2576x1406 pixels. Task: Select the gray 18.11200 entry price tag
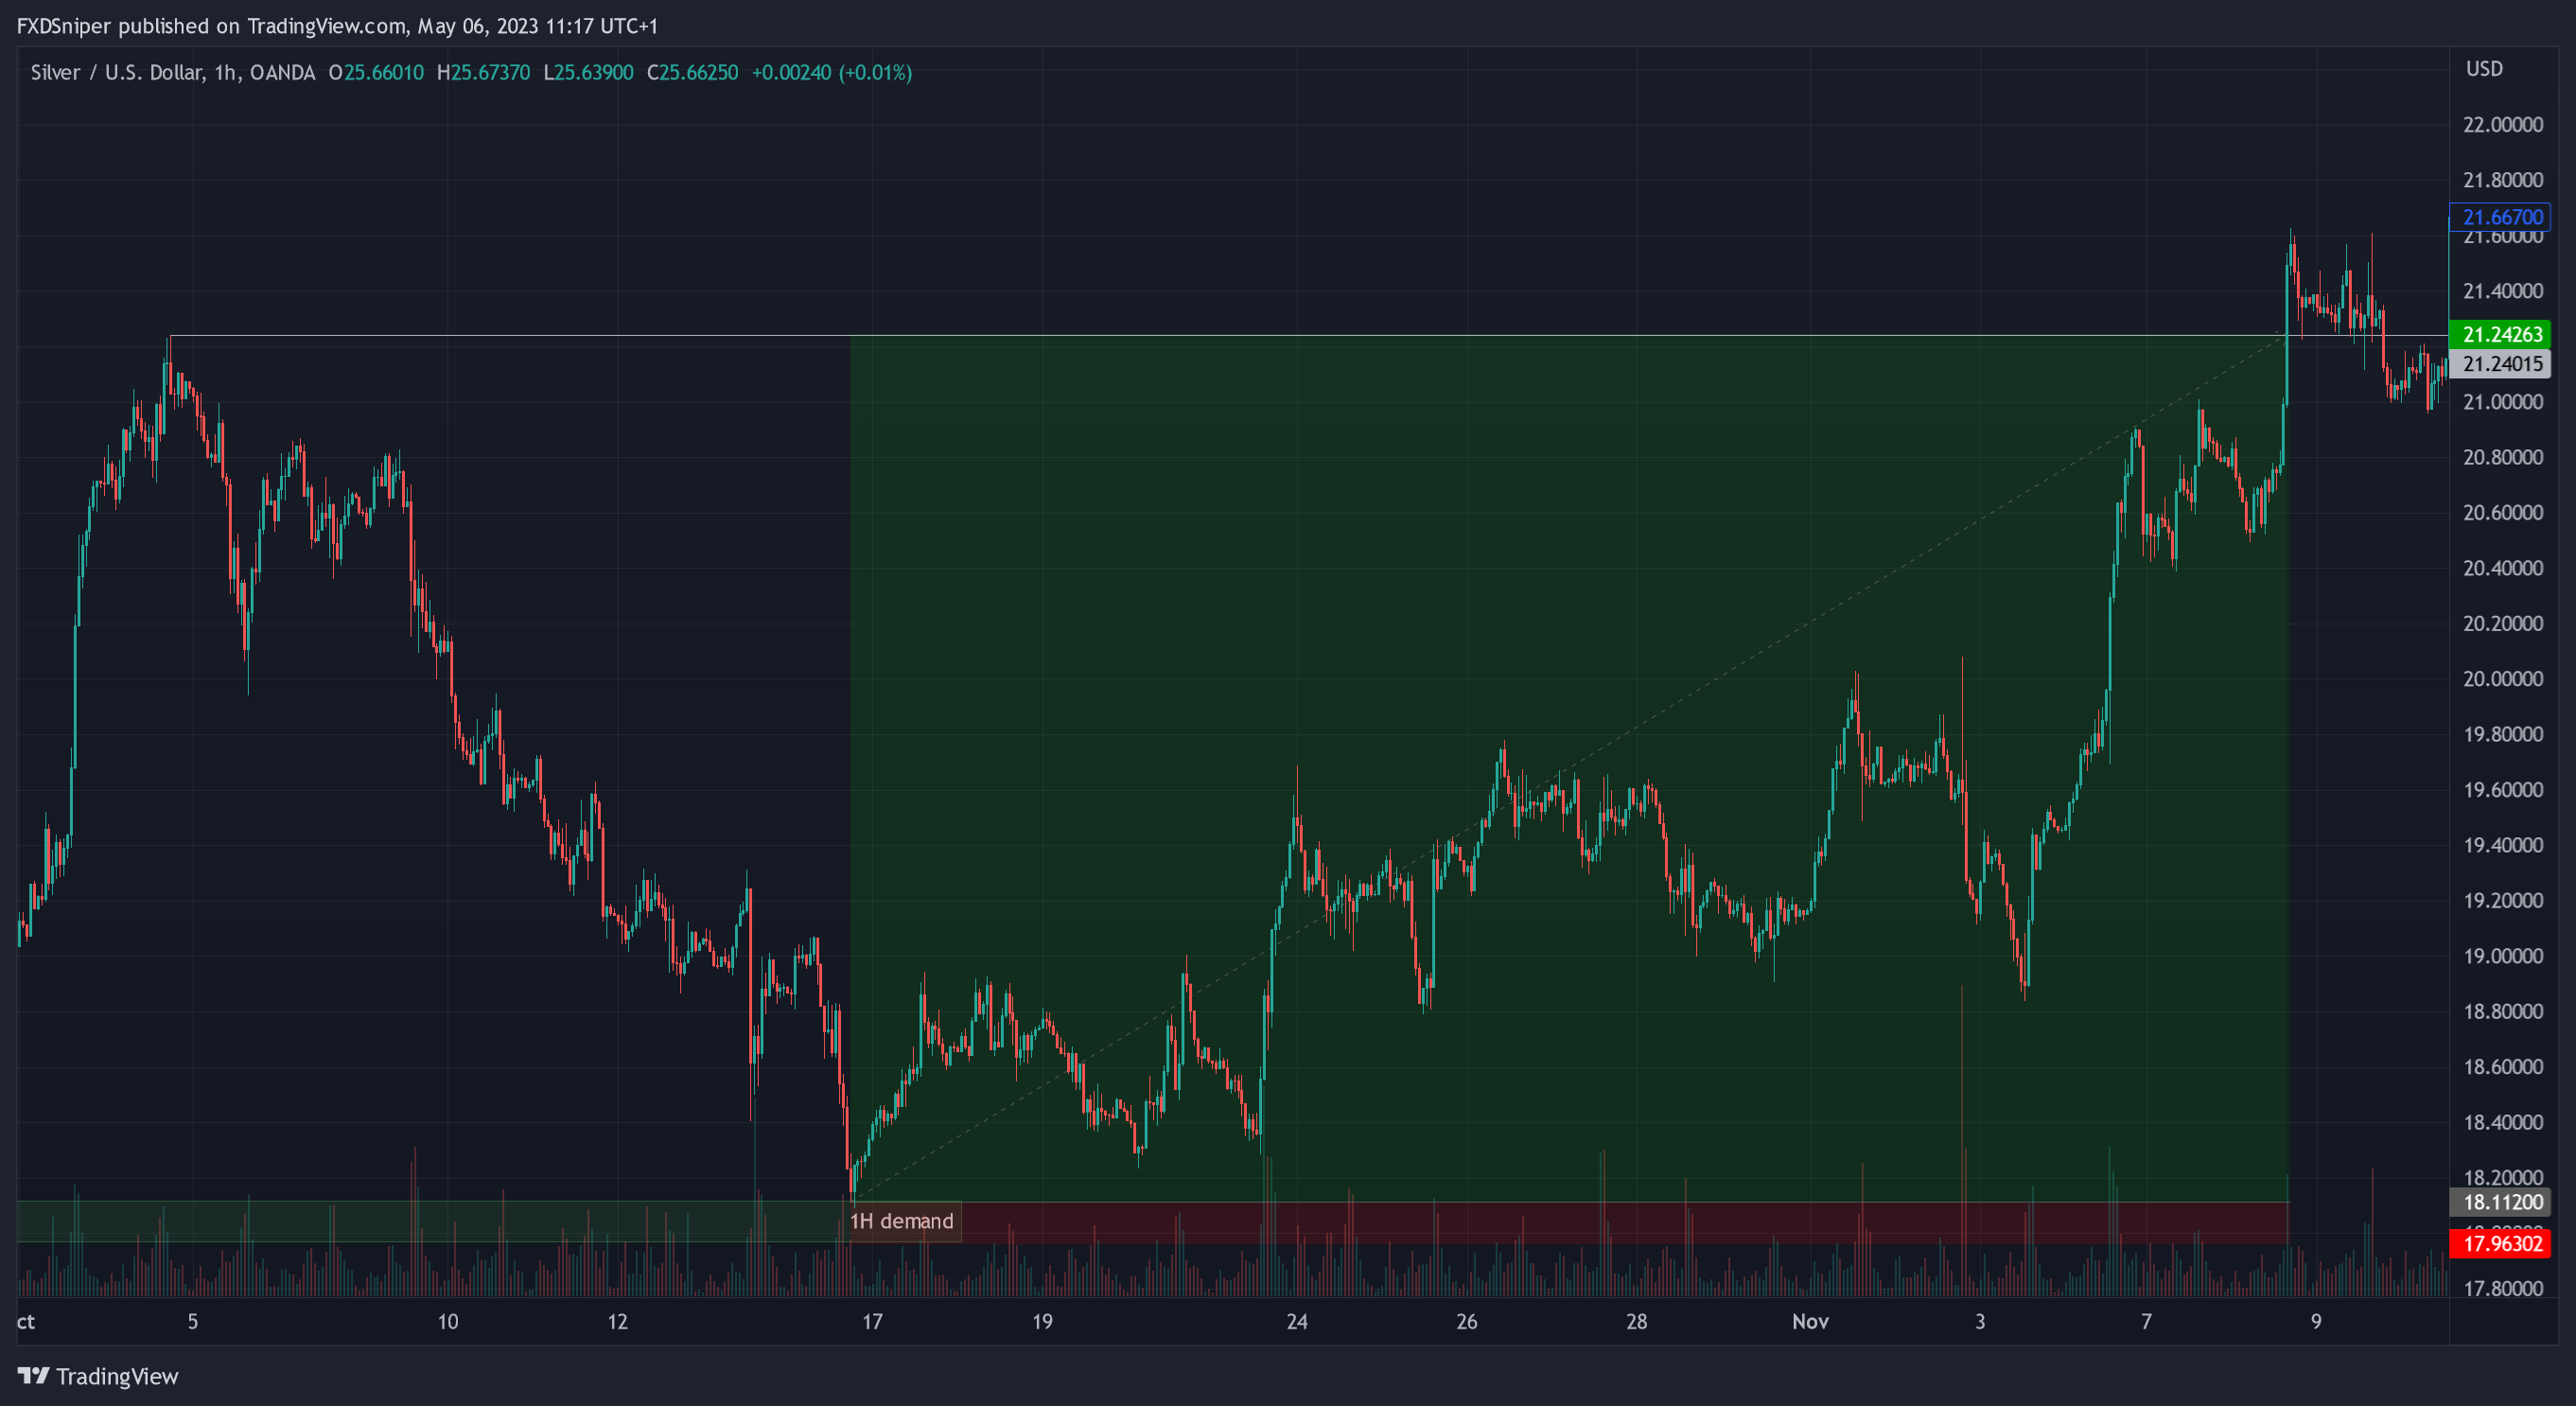tap(2501, 1202)
